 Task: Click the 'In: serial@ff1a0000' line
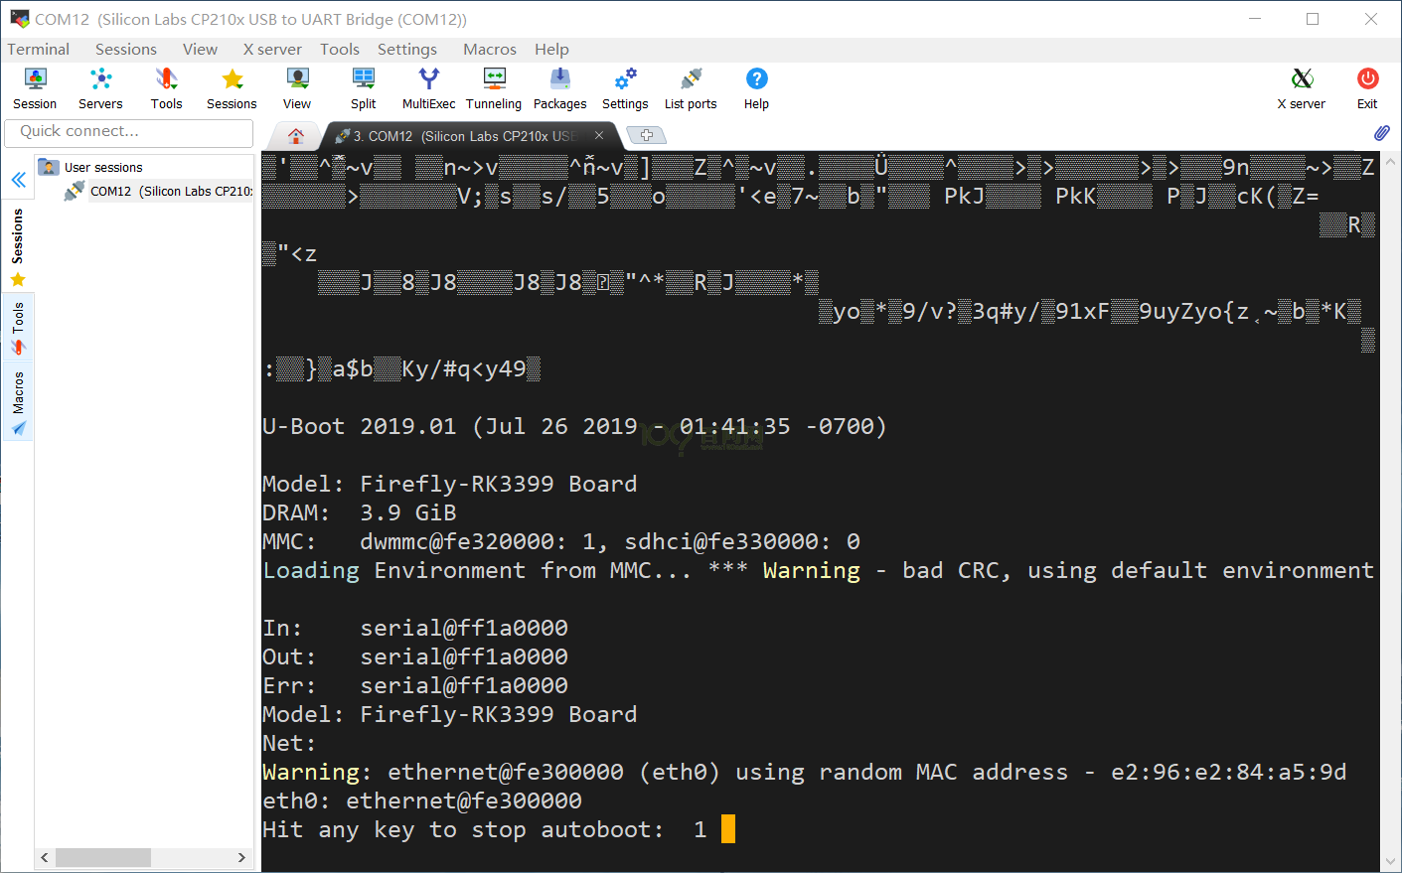(415, 628)
